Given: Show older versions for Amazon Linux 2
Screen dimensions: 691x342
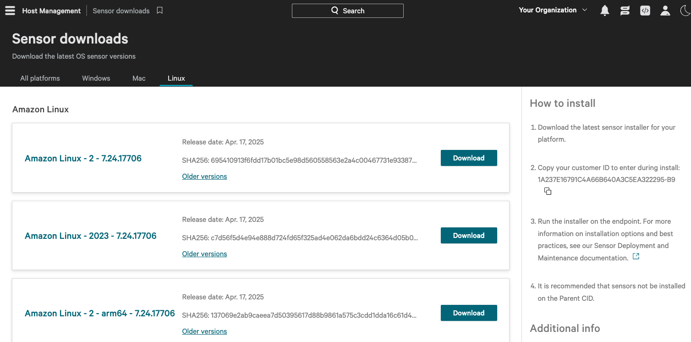Looking at the screenshot, I should pyautogui.click(x=204, y=177).
